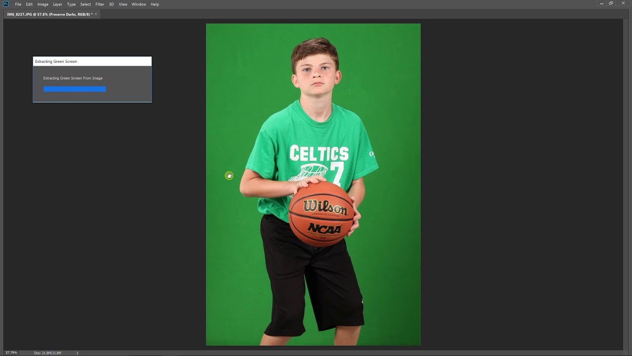The height and width of the screenshot is (356, 632).
Task: Click the 'Extracting Green Screen From Image' text
Action: 73,78
